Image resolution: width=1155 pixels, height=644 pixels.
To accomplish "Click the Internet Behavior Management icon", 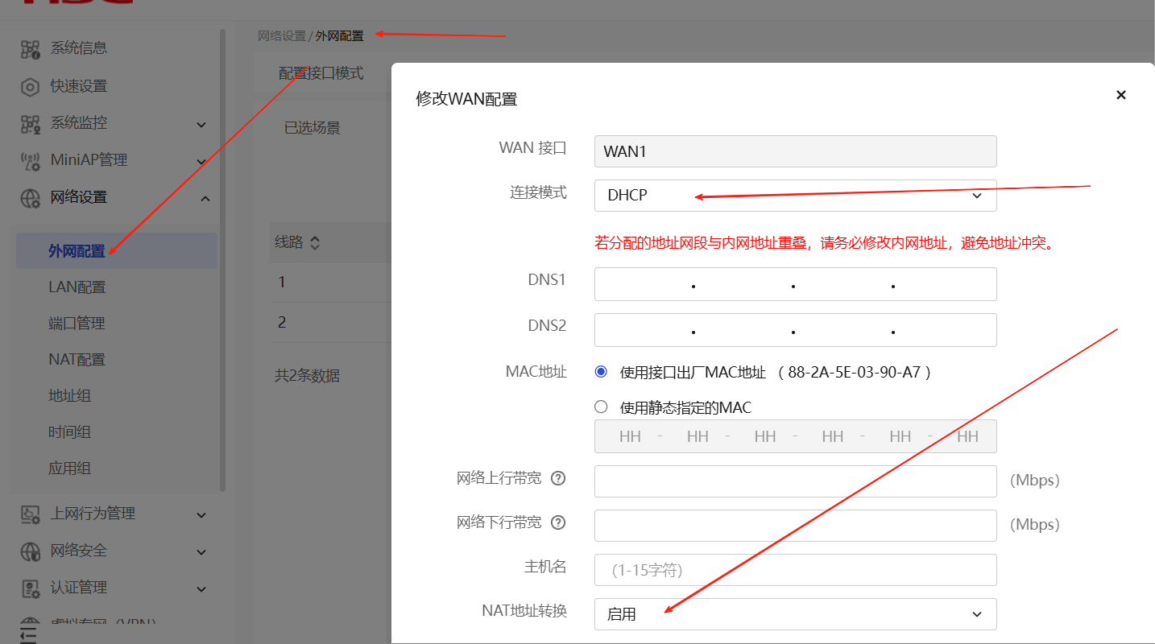I will (x=30, y=514).
